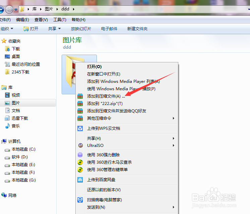Click 新建文件夹 in the toolbar
The image size is (250, 214).
[x=137, y=29]
